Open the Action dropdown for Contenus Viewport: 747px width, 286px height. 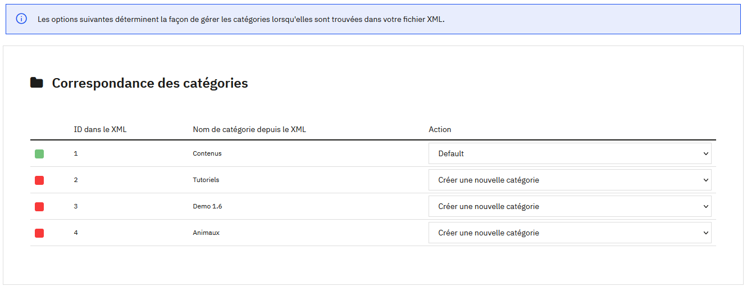coord(570,153)
